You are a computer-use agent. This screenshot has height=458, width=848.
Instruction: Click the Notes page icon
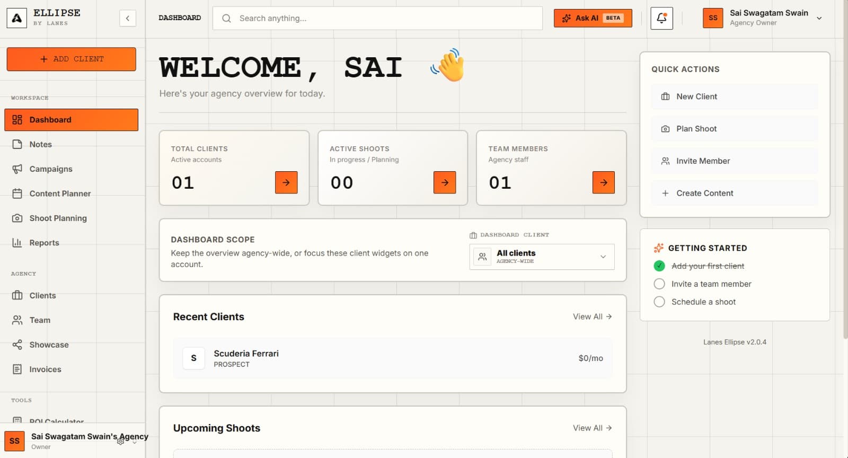pos(17,144)
